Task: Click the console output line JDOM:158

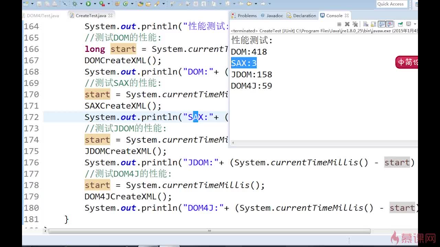Action: [x=251, y=74]
